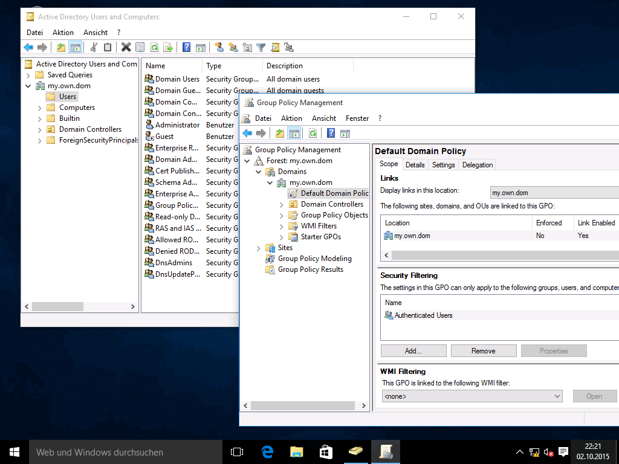Select the Authenticated Users entry
Screen dimensions: 619x464
click(x=424, y=315)
